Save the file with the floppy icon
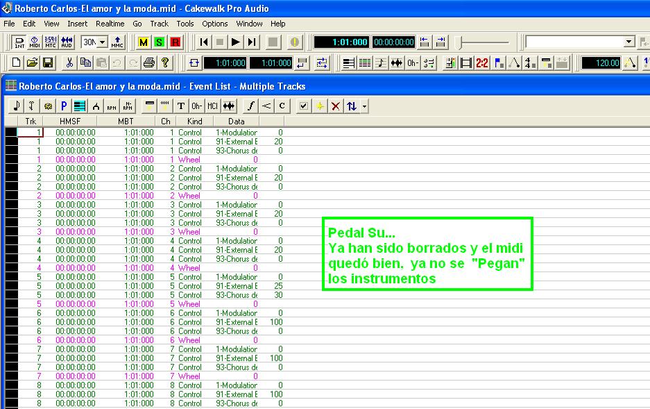The image size is (650, 409). 48,62
